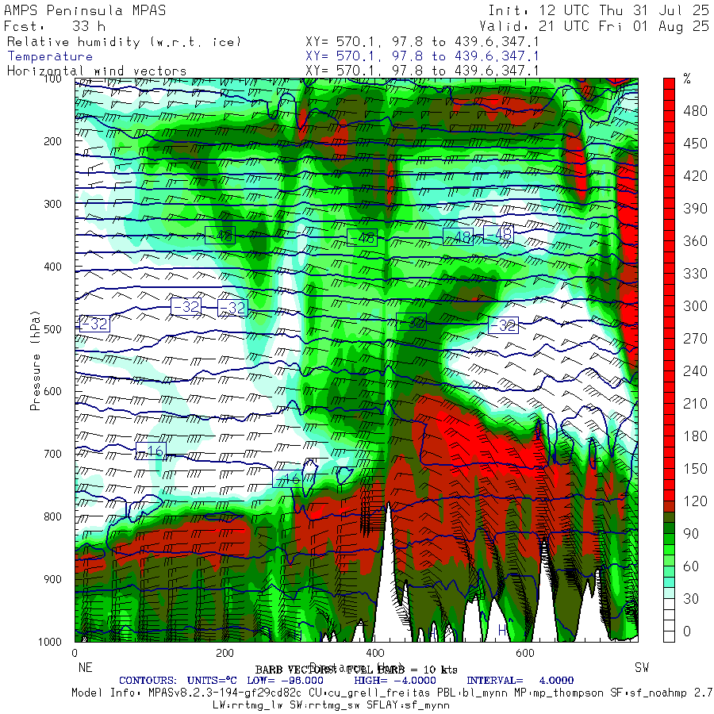Click the 300 pressure axis tick label
The height and width of the screenshot is (714, 714).
click(x=52, y=204)
